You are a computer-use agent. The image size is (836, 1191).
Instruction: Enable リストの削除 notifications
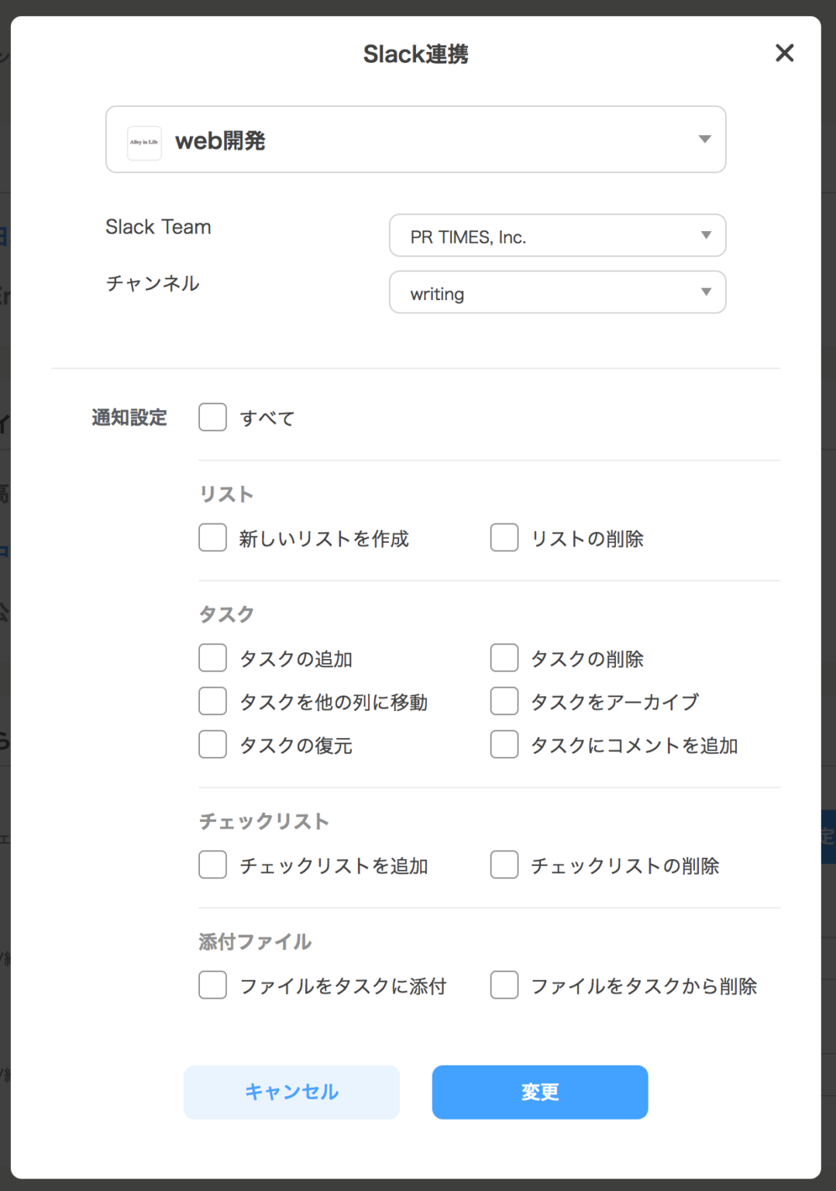(x=504, y=537)
